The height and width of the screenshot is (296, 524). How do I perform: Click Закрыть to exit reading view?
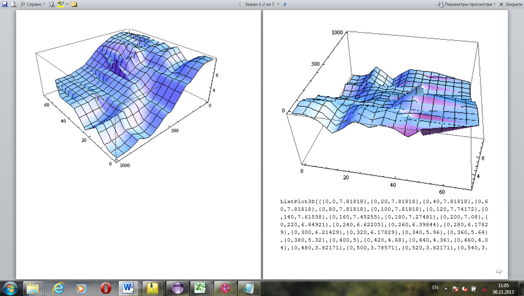click(x=511, y=4)
